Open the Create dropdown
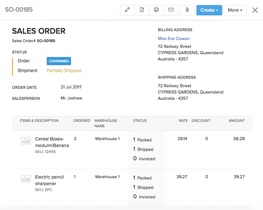263x210 pixels. click(x=209, y=10)
